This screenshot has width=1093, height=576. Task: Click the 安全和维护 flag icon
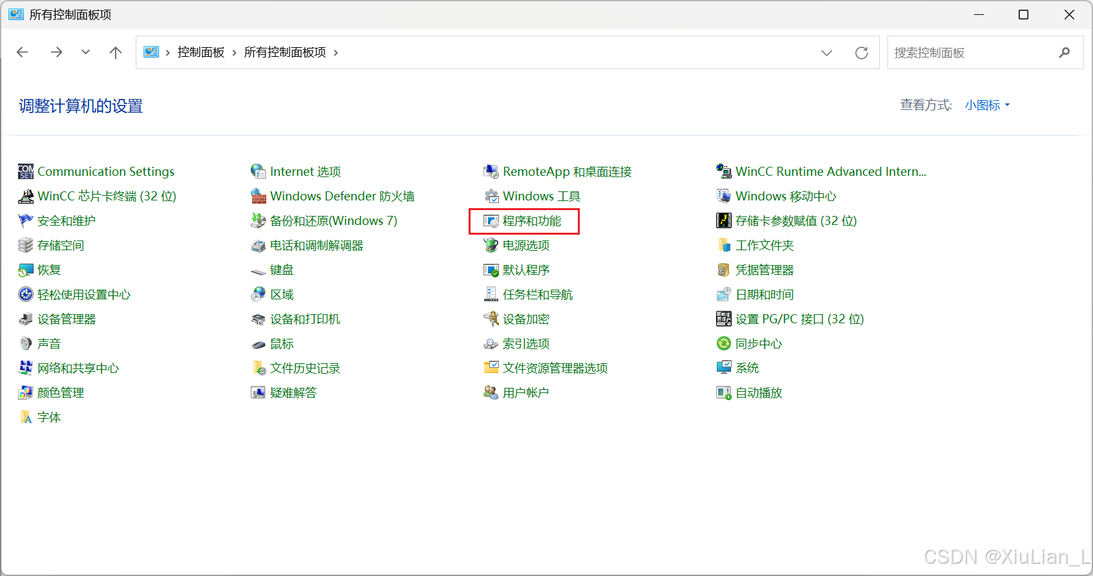[26, 220]
